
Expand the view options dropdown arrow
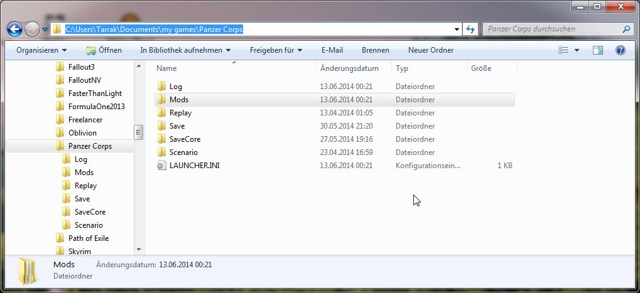click(x=577, y=50)
